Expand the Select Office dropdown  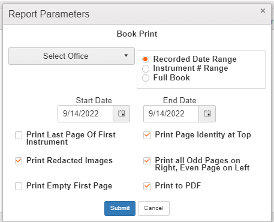pos(71,56)
